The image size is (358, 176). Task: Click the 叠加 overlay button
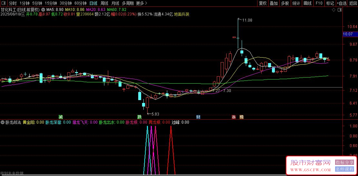click(x=274, y=3)
